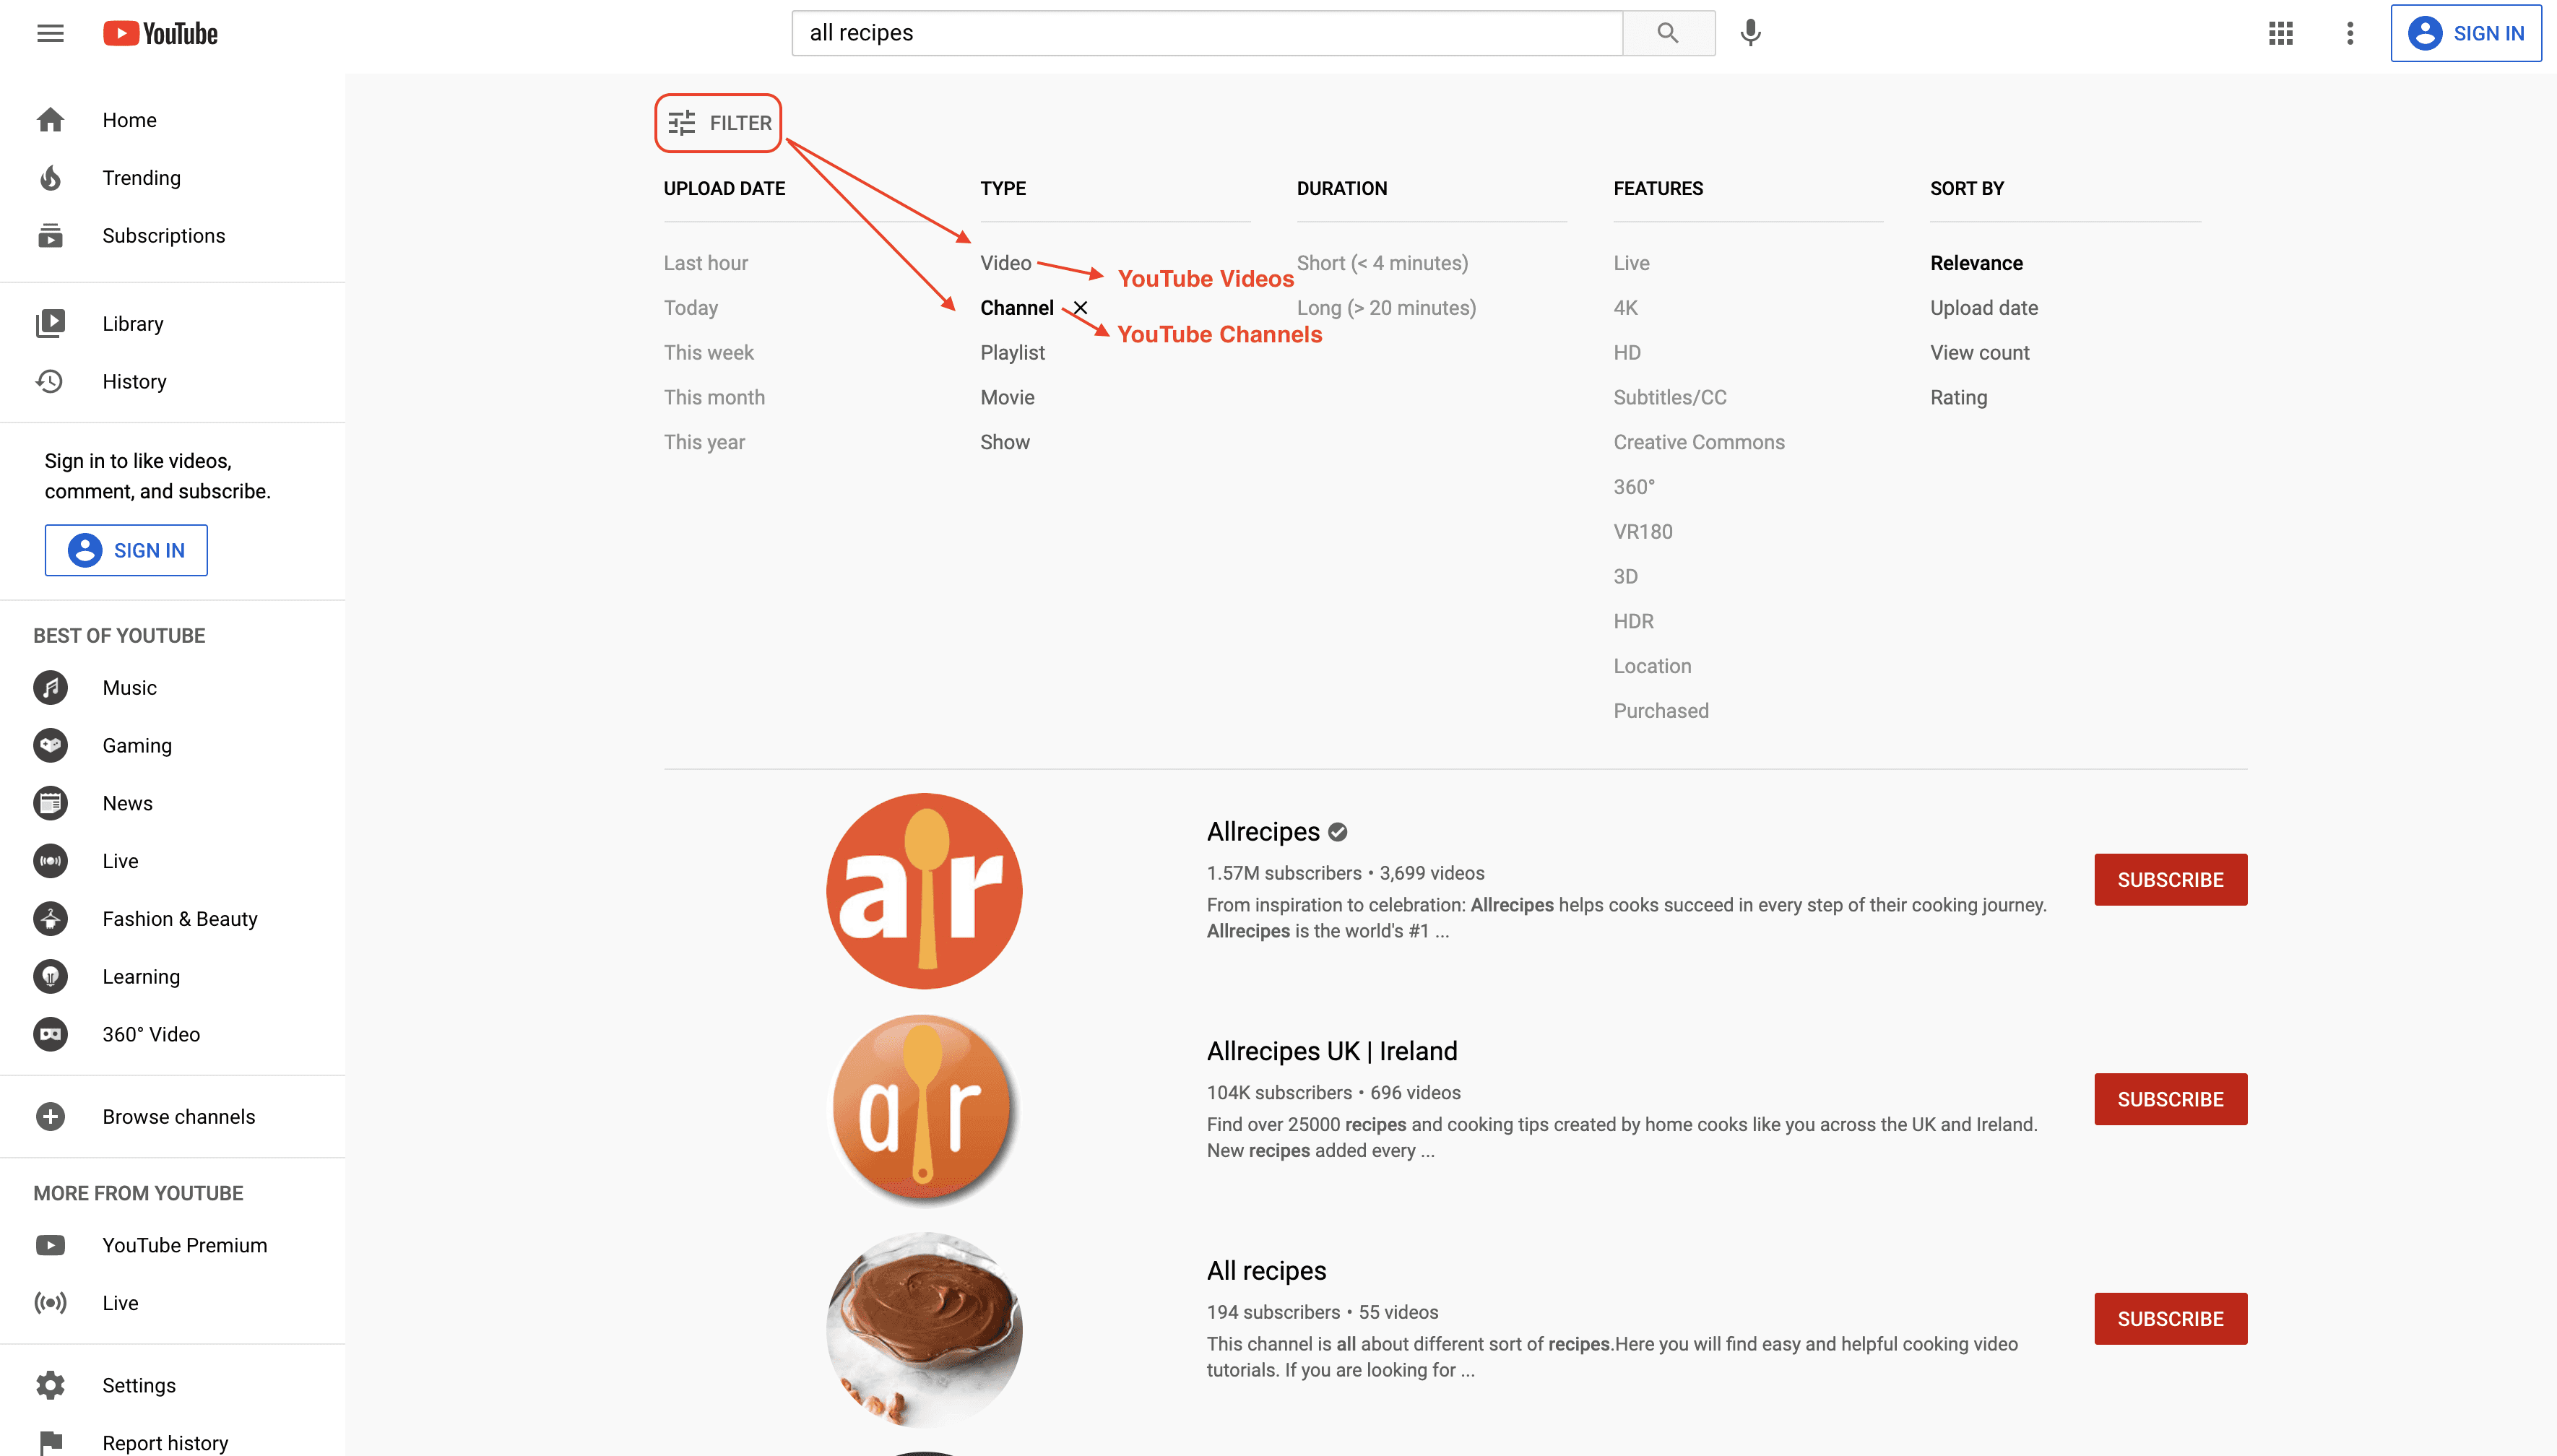The image size is (2557, 1456).
Task: Click the Music note icon
Action: 50,688
